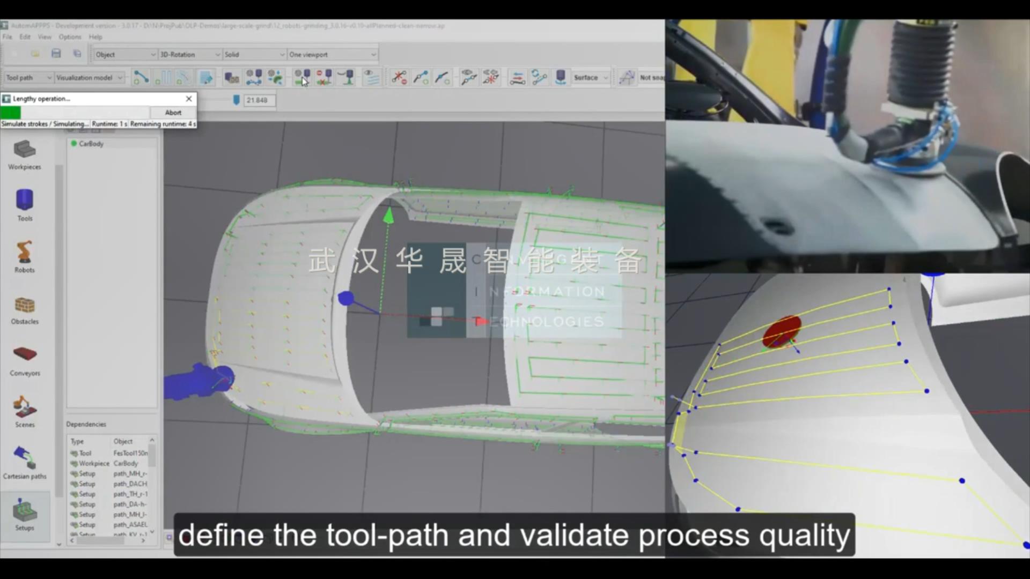Viewport: 1030px width, 579px height.
Task: Select the CarBody workpiece entry
Action: point(91,144)
